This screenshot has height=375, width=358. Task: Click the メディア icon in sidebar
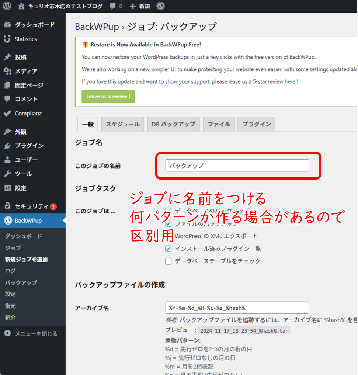click(8, 71)
